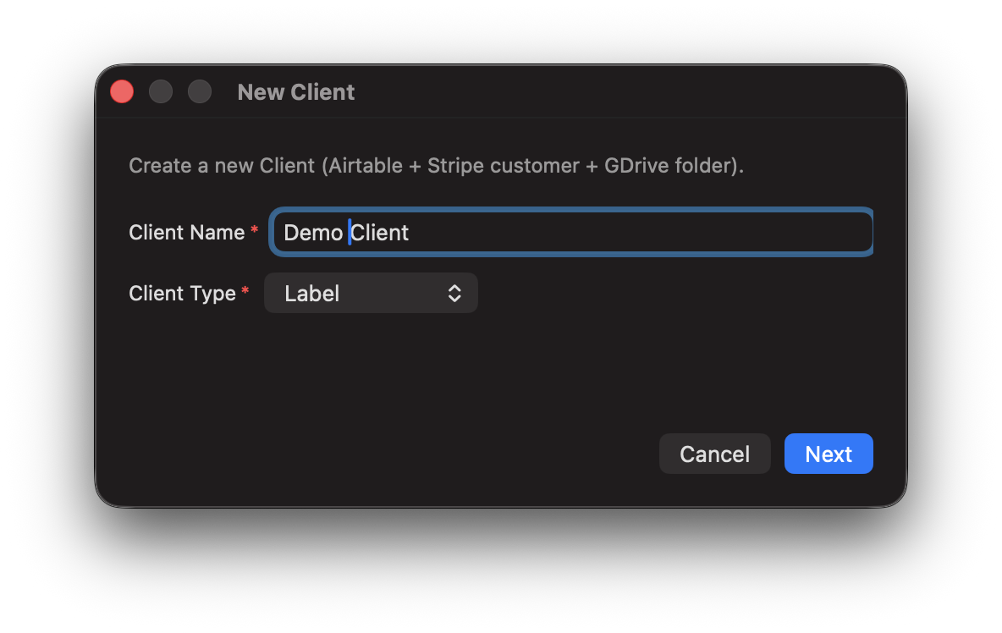Click the Client Name label
The width and height of the screenshot is (1002, 633).
(x=186, y=233)
